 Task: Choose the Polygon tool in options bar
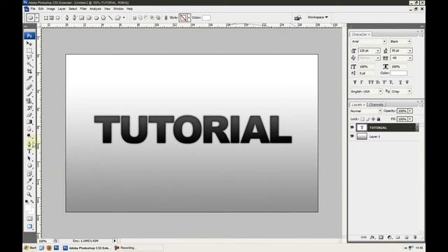(x=103, y=17)
